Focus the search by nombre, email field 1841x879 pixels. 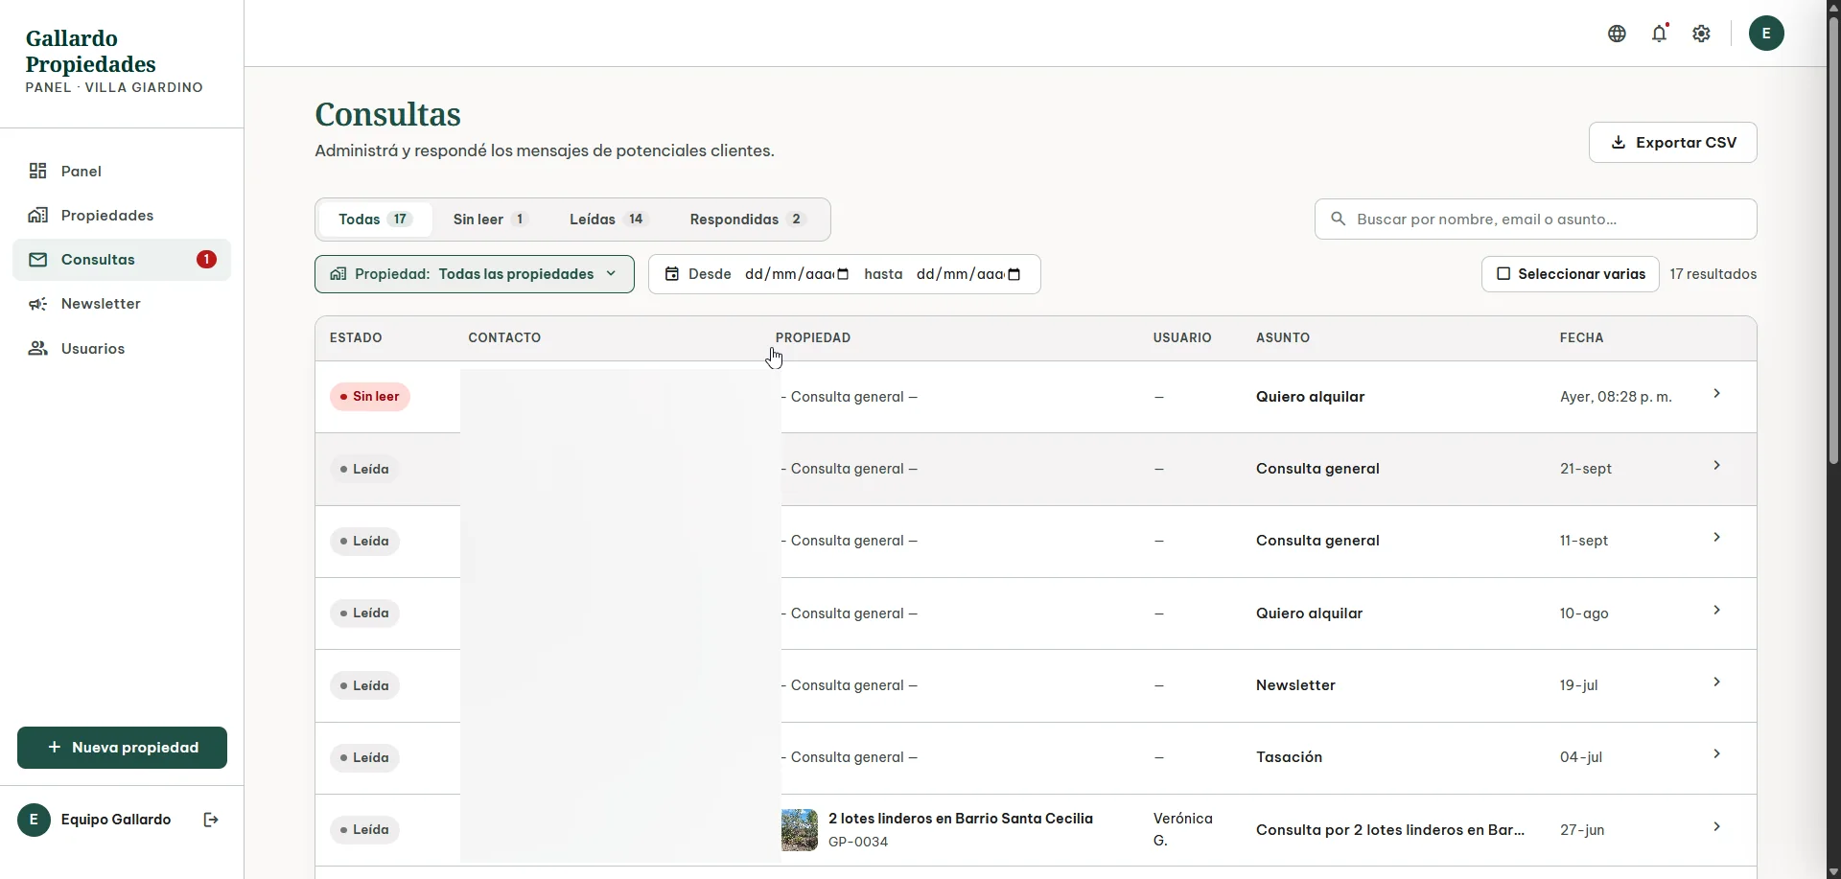[1535, 220]
